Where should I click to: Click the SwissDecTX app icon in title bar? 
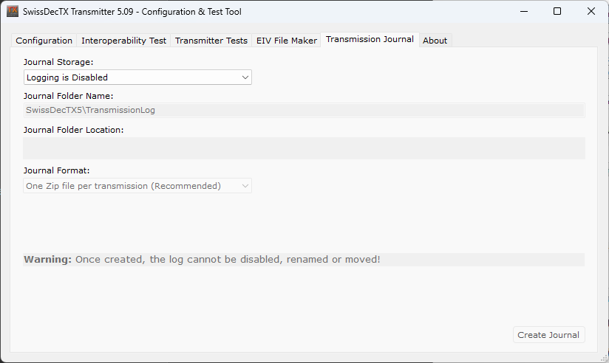[x=13, y=11]
